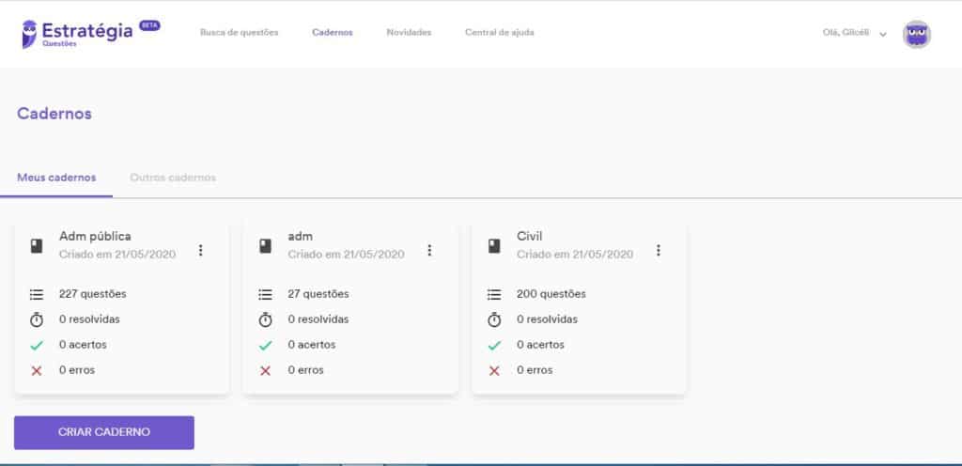Click "0 resolvidas" in Civil card
The height and width of the screenshot is (466, 962).
coord(548,319)
